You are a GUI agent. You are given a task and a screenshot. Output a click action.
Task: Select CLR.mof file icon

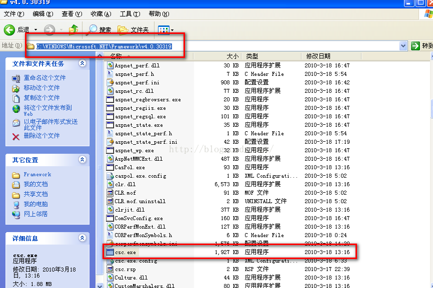110,193
